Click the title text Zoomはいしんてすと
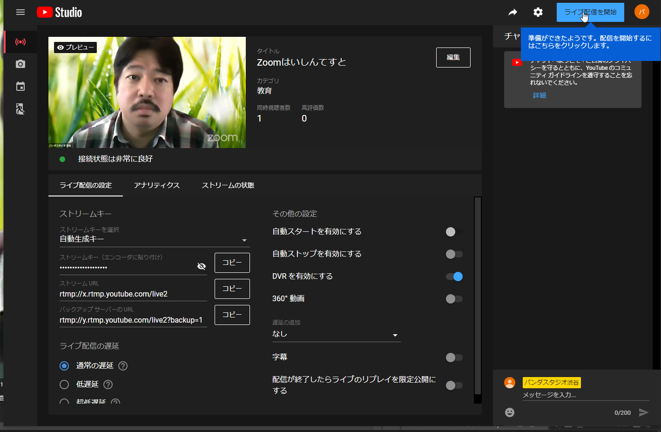 (301, 62)
